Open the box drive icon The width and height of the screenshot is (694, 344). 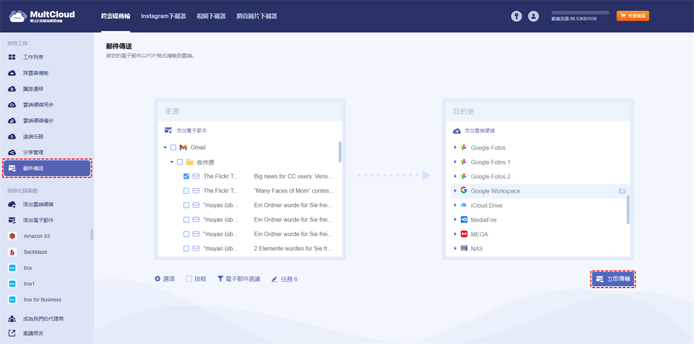(12, 268)
